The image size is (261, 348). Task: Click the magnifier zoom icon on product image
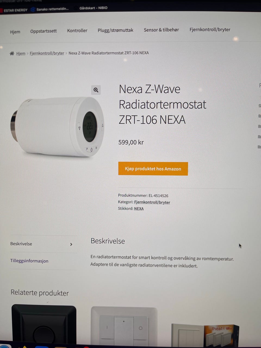(x=96, y=90)
